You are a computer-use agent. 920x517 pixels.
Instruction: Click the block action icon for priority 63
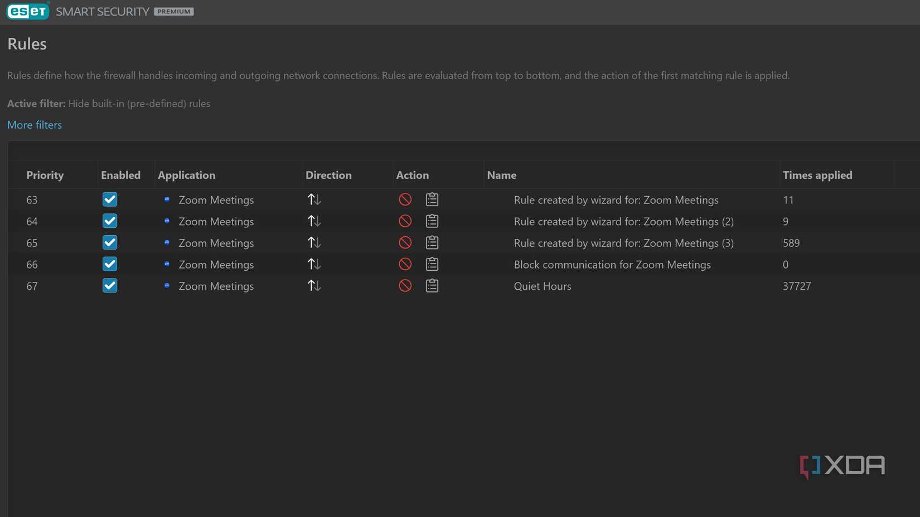pos(405,199)
